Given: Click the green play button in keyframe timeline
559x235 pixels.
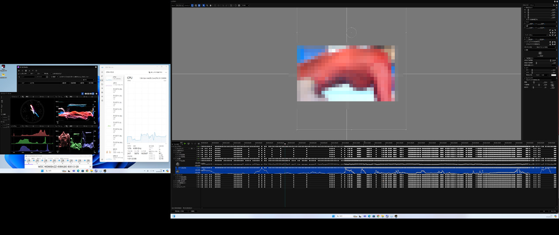Looking at the screenshot, I should 185,143.
